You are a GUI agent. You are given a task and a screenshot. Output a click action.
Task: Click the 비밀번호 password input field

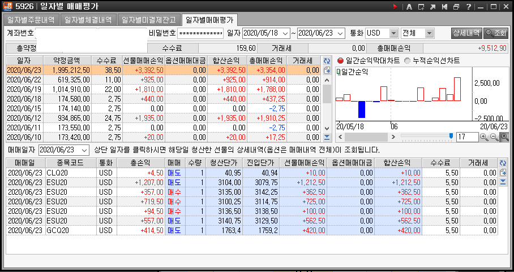pyautogui.click(x=200, y=33)
